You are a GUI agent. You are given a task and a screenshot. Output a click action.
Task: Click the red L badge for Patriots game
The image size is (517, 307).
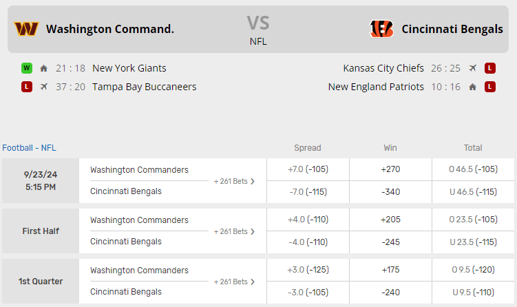pos(489,87)
